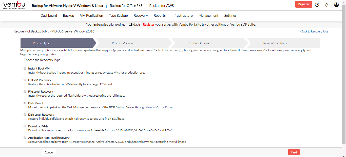Click the Instant Boot VM label
Viewport: 346px width, 157px height.
click(x=39, y=68)
